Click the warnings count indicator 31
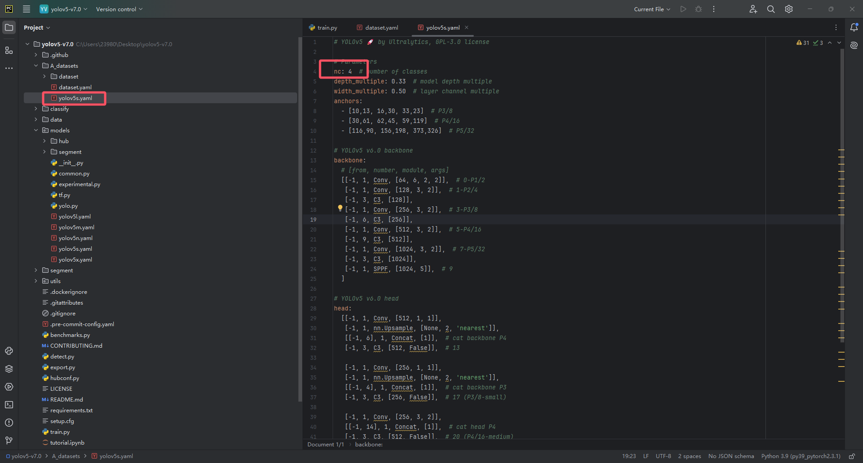Image resolution: width=863 pixels, height=463 pixels. pyautogui.click(x=803, y=43)
